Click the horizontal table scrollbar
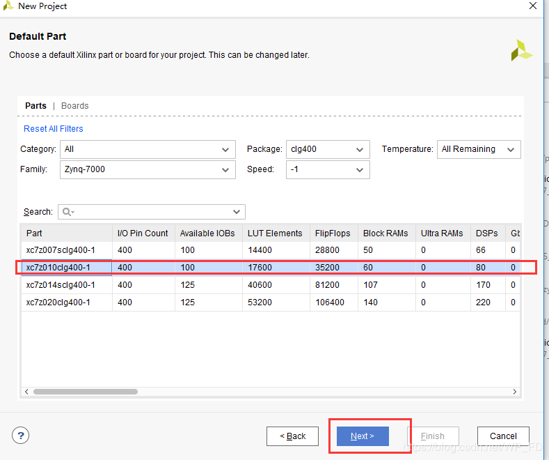 [209, 392]
